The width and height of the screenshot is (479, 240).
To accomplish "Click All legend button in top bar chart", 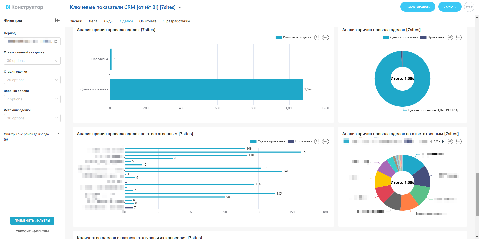I will pyautogui.click(x=317, y=38).
